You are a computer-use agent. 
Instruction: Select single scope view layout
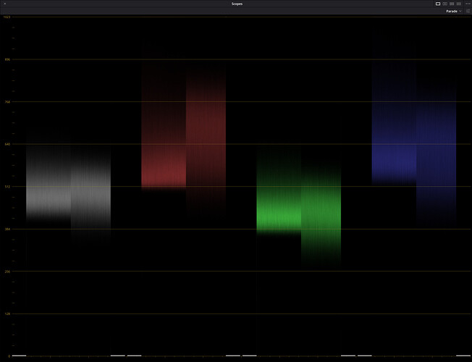(x=438, y=4)
